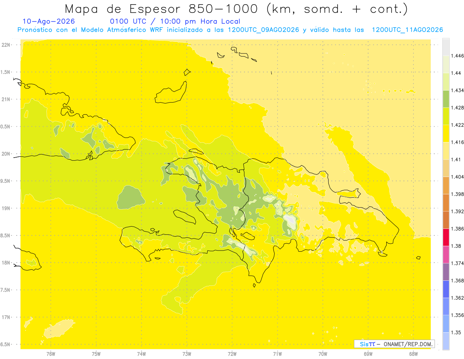The image size is (464, 359).
Task: Select the date label '10-Ago-2026'
Action: (49, 21)
